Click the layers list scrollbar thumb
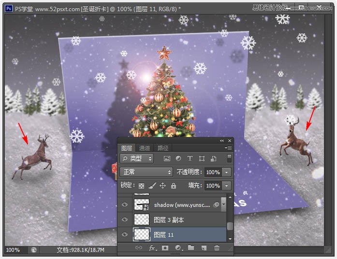337x259 pixels. [230, 226]
